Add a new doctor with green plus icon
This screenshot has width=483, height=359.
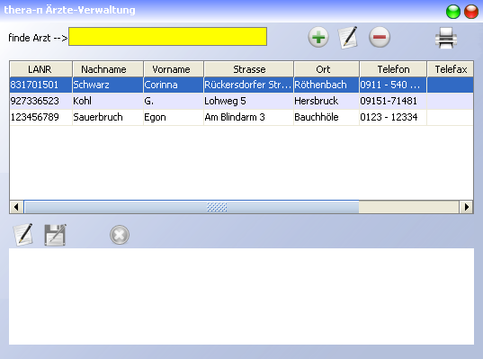click(x=318, y=37)
